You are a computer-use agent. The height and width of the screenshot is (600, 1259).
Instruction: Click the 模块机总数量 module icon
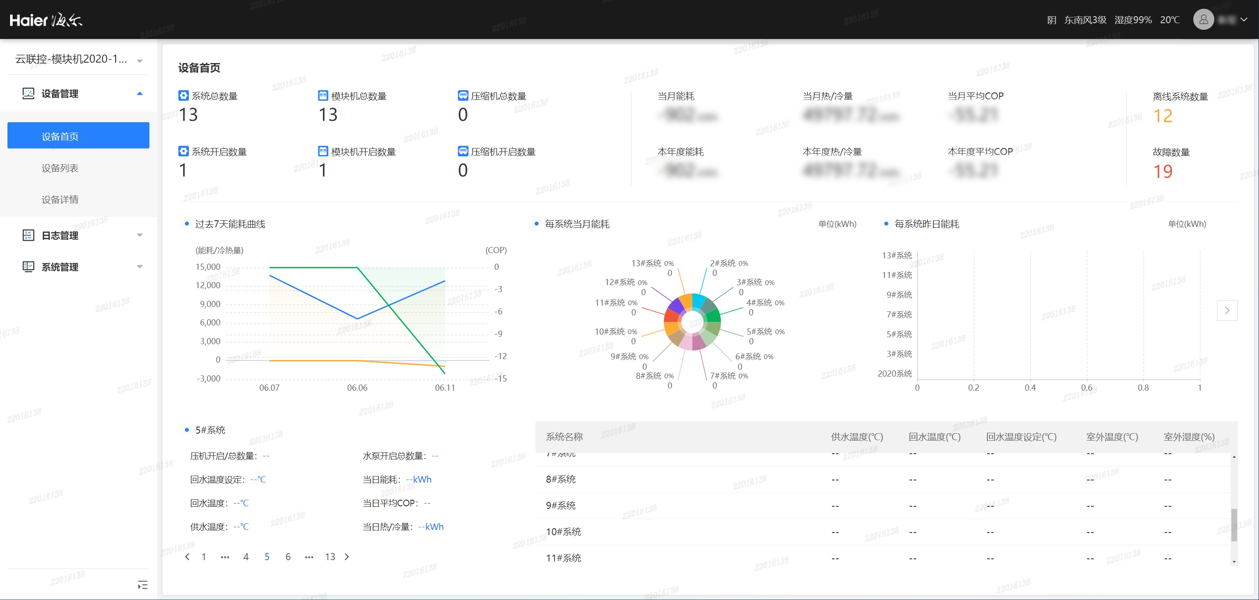click(323, 96)
